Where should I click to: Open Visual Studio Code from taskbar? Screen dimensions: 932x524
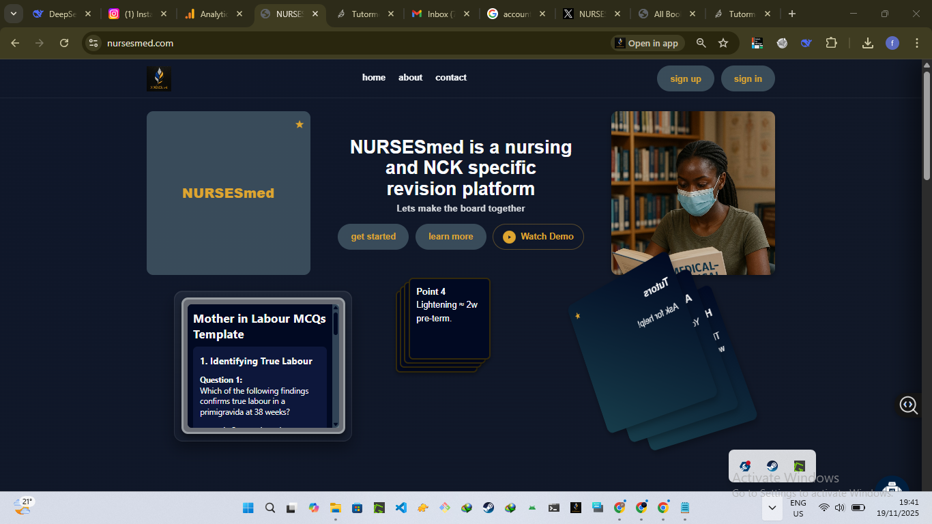coord(401,508)
